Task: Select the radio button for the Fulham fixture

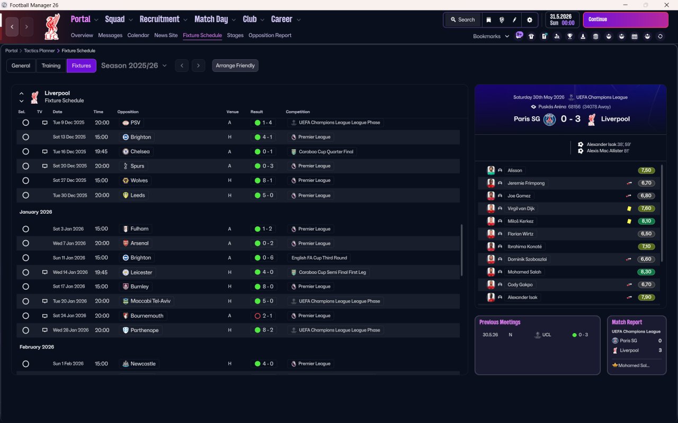Action: 25,229
